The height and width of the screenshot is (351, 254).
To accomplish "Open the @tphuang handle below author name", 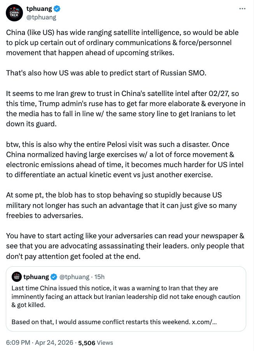I will pos(41,17).
